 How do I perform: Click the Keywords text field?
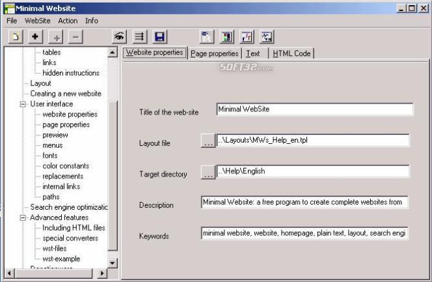point(304,233)
